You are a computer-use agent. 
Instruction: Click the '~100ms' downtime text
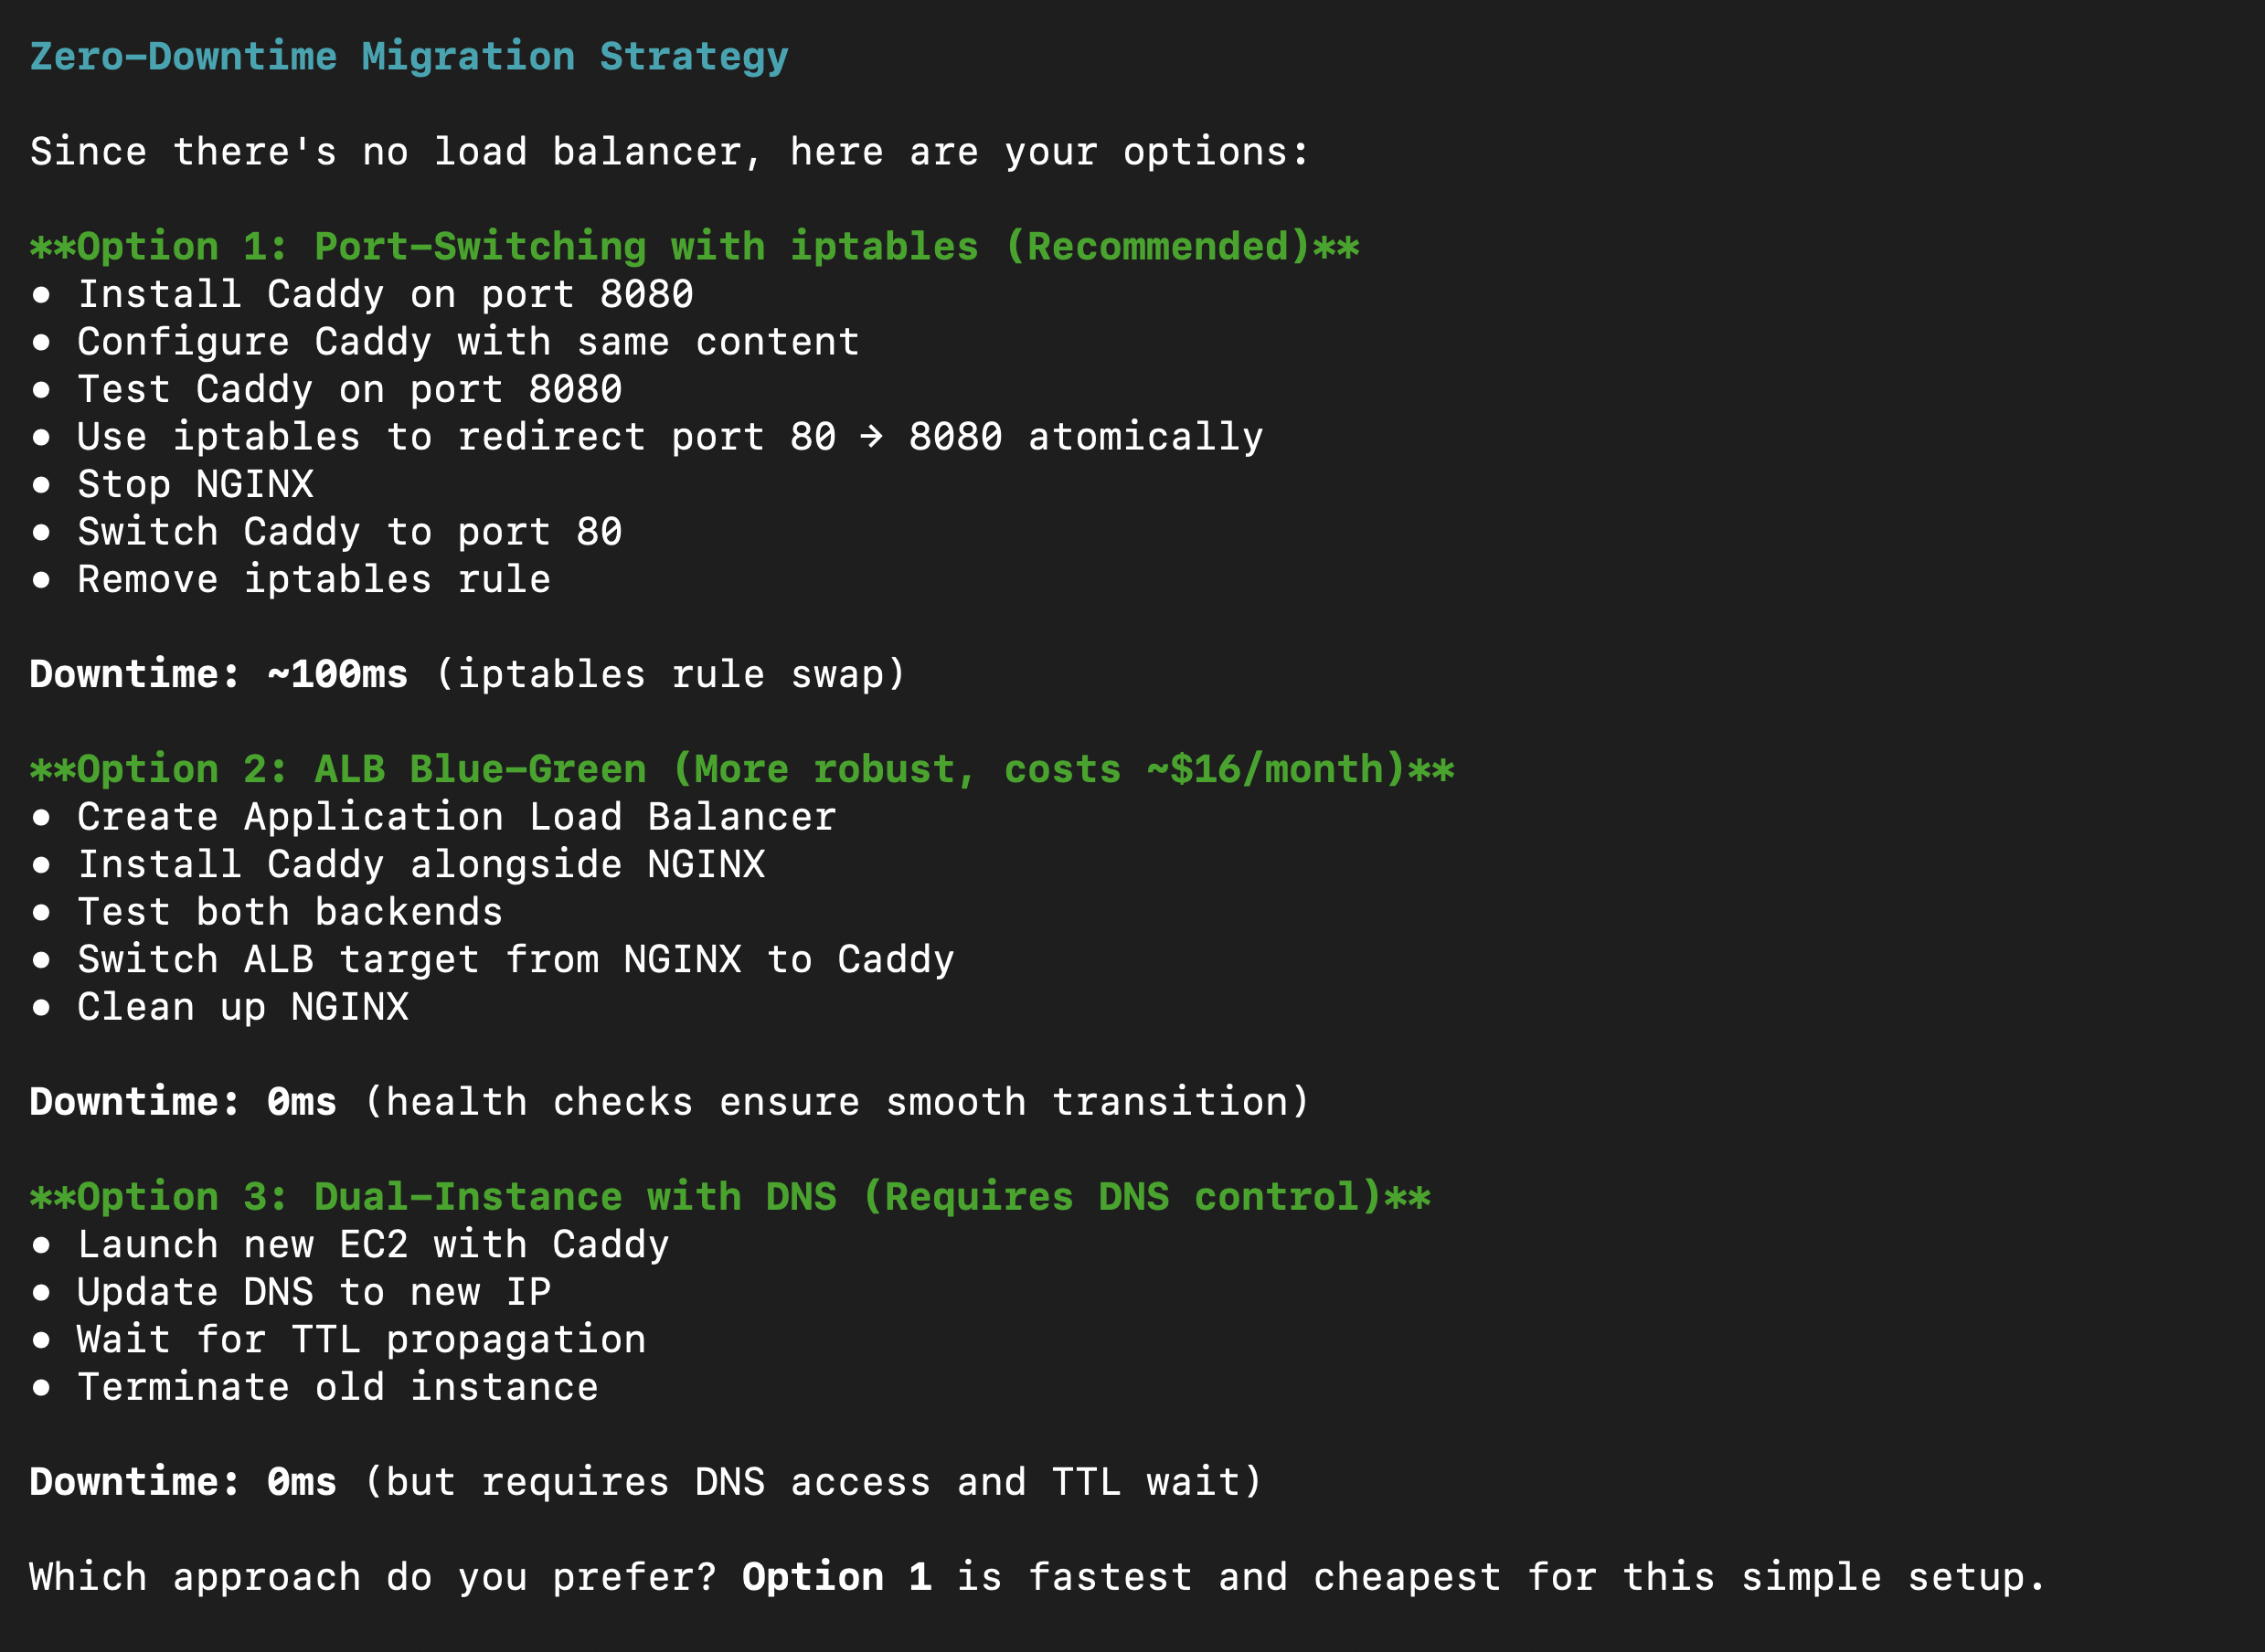(337, 675)
